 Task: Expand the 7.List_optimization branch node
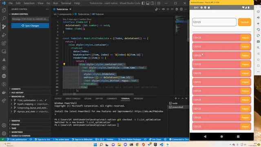11,100
